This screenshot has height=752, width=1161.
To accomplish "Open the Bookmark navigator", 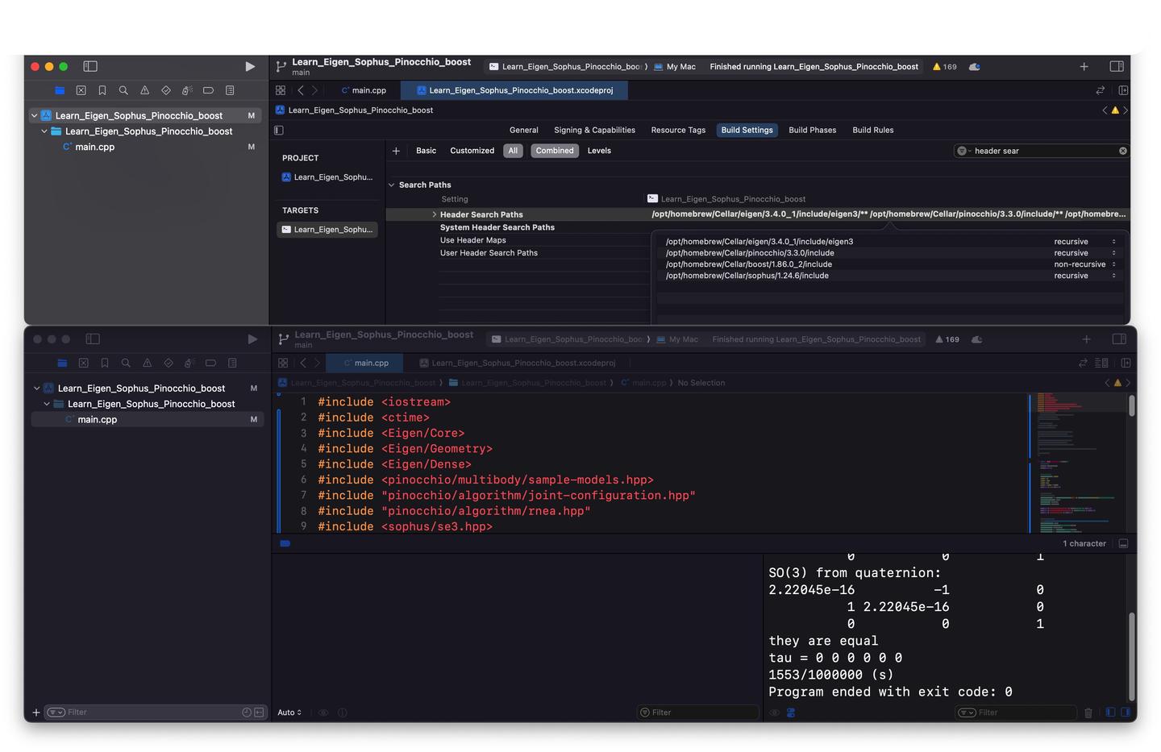I will (x=102, y=90).
